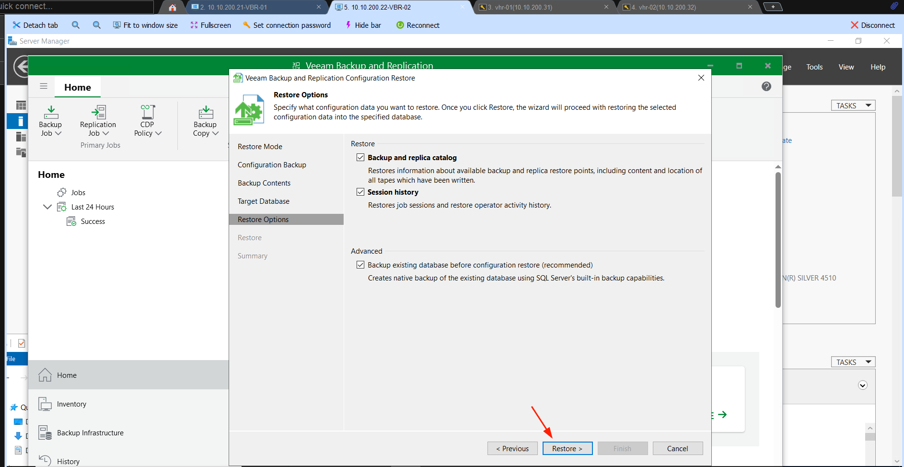Zoom out the remote session view
Viewport: 904px width, 467px height.
click(97, 25)
